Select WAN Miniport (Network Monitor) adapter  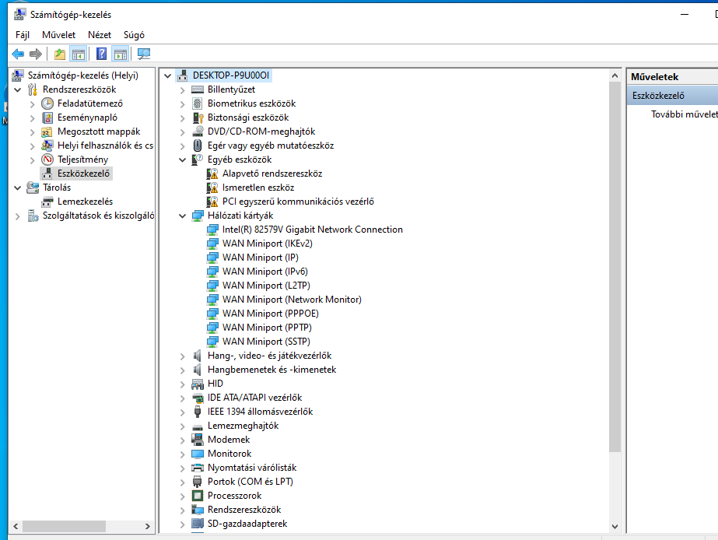[x=292, y=300]
